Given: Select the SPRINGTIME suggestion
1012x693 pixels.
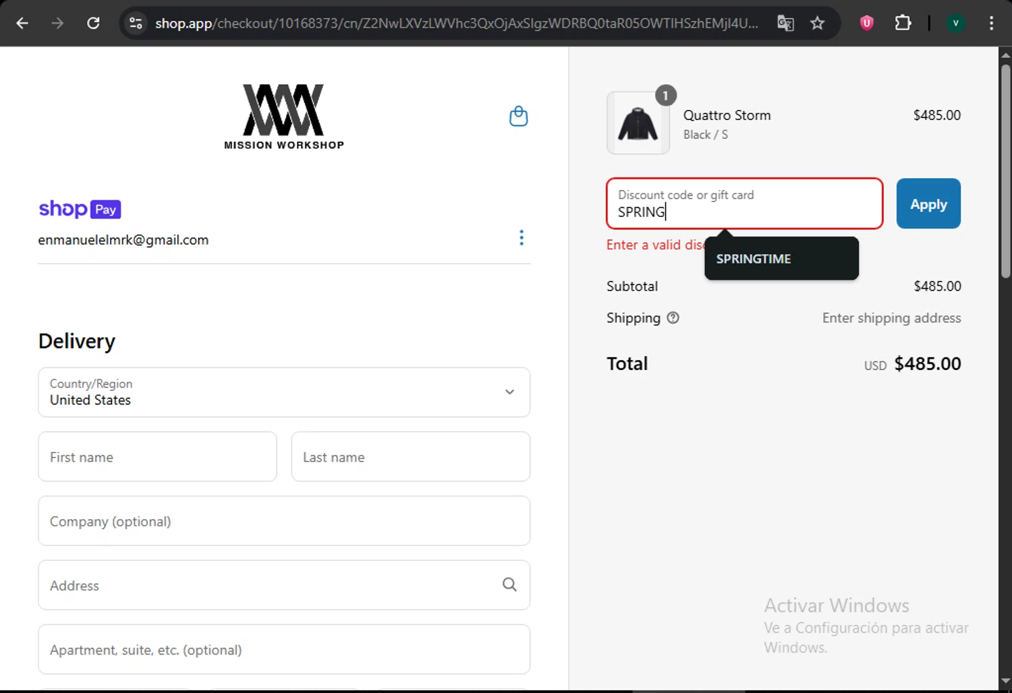Looking at the screenshot, I should point(781,259).
